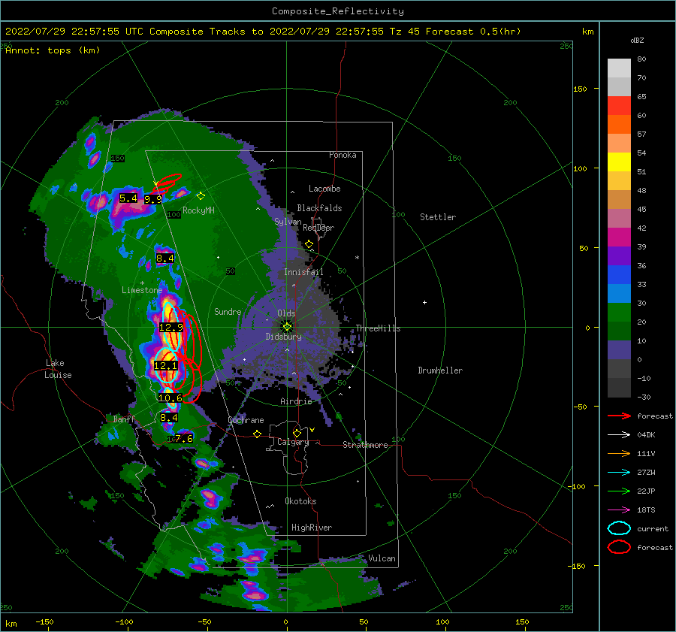The image size is (676, 632).
Task: Click the radar site marker at map center
Action: tap(287, 327)
